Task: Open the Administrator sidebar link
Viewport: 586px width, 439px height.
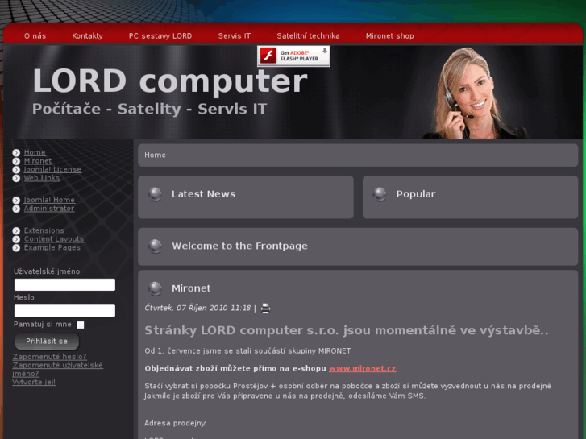Action: pos(49,209)
